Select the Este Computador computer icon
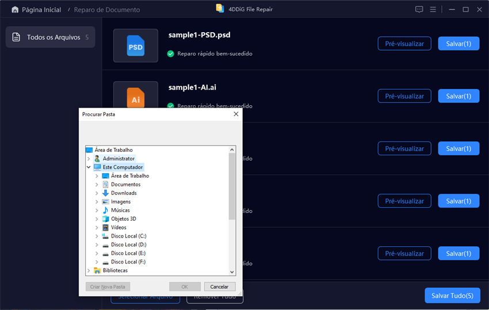 pyautogui.click(x=97, y=167)
